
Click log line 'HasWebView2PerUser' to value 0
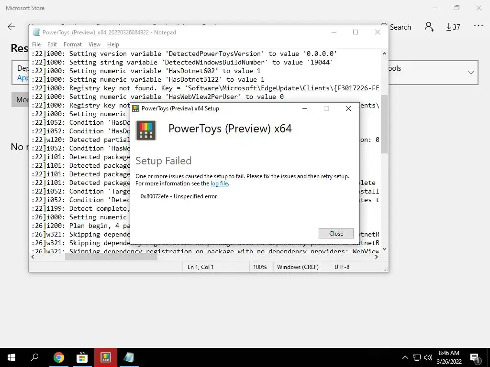click(157, 97)
